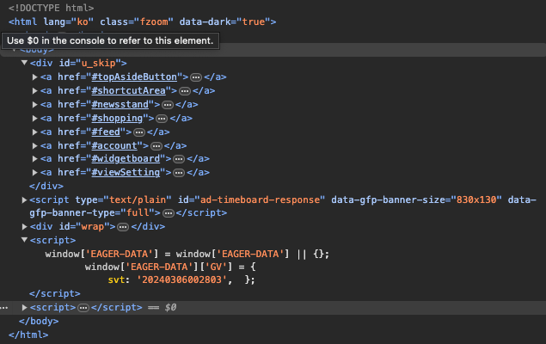Open the three-dot actions menu beside selected script

click(3, 308)
